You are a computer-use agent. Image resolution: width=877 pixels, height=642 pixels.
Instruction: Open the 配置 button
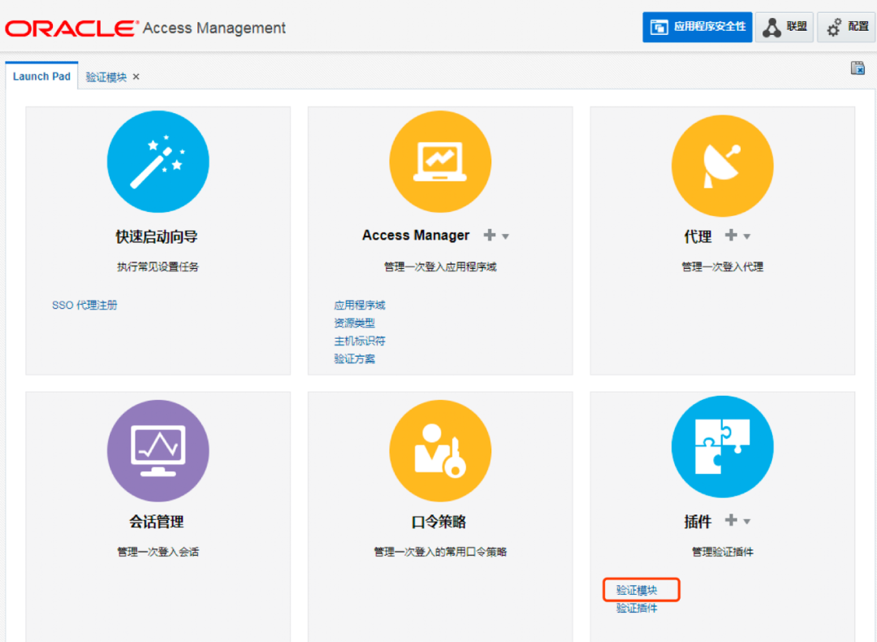point(846,27)
